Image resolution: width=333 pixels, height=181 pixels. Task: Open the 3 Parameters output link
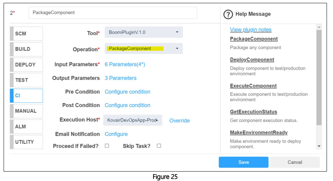(x=121, y=78)
